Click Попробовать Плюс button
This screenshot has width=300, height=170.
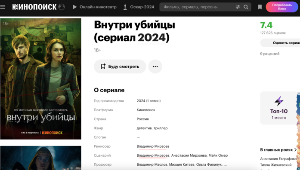coord(282,7)
